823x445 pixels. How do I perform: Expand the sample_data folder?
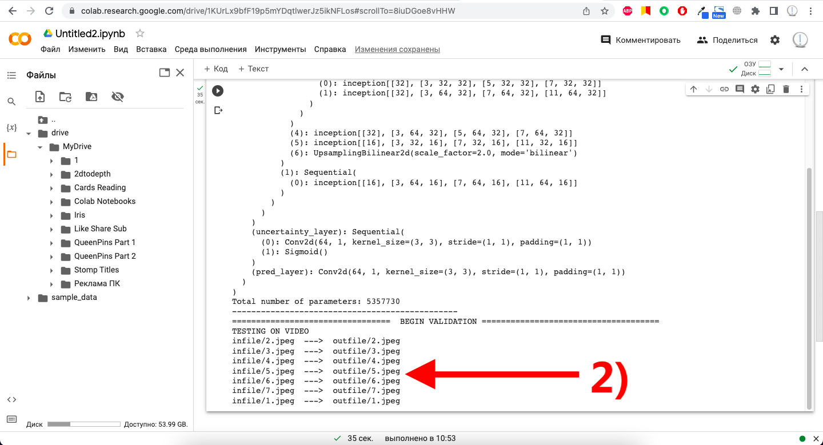coord(29,298)
